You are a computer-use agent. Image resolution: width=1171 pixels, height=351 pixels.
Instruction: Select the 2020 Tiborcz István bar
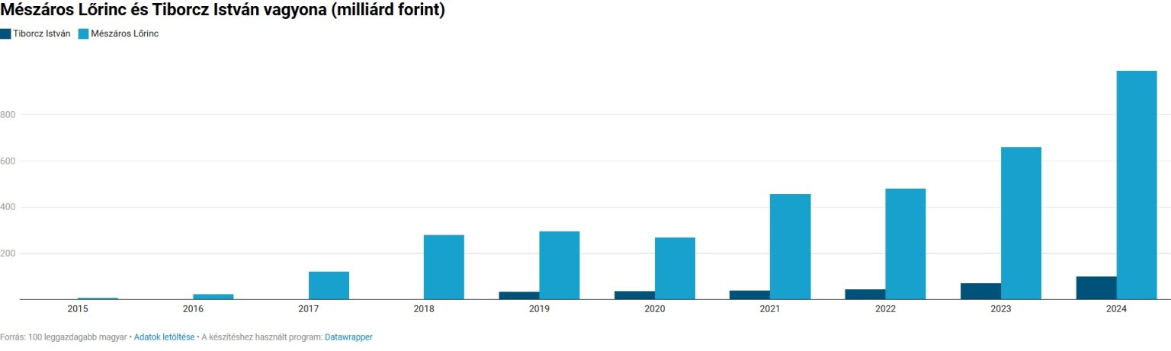pyautogui.click(x=635, y=295)
